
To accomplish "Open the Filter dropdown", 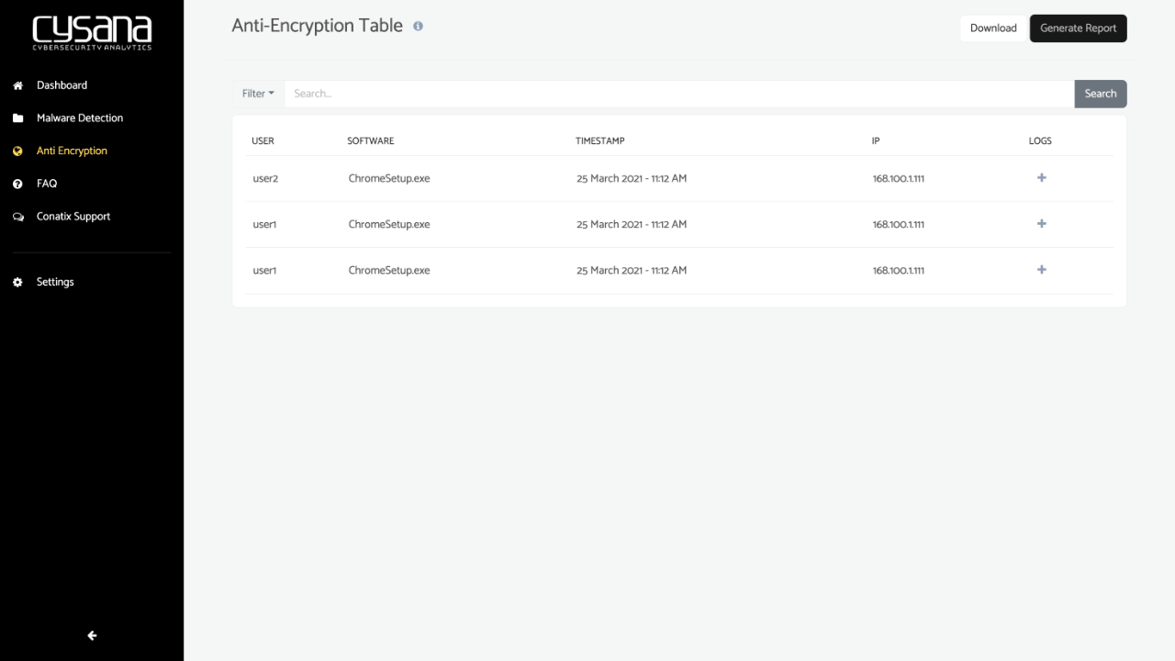I will pyautogui.click(x=258, y=94).
